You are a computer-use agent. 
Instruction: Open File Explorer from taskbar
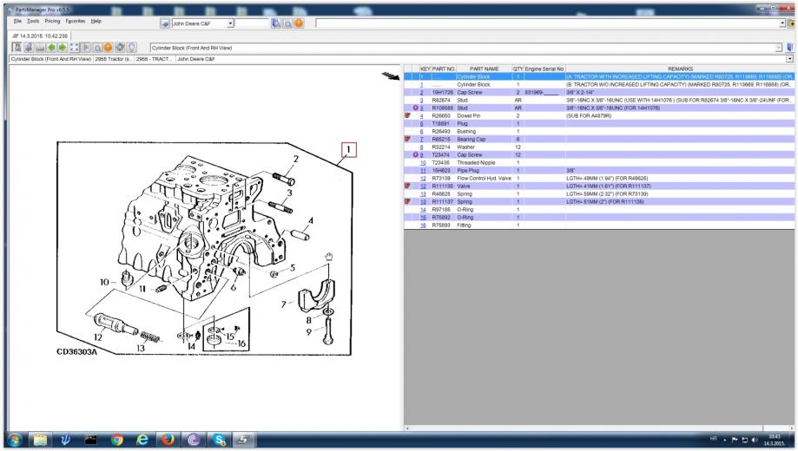(x=40, y=440)
